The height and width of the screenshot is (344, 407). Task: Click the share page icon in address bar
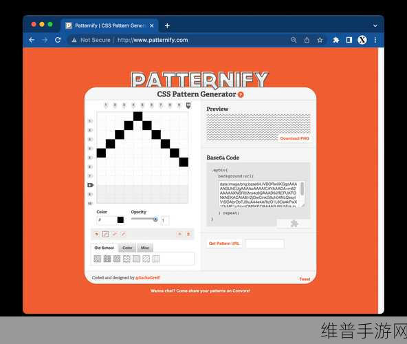click(307, 40)
